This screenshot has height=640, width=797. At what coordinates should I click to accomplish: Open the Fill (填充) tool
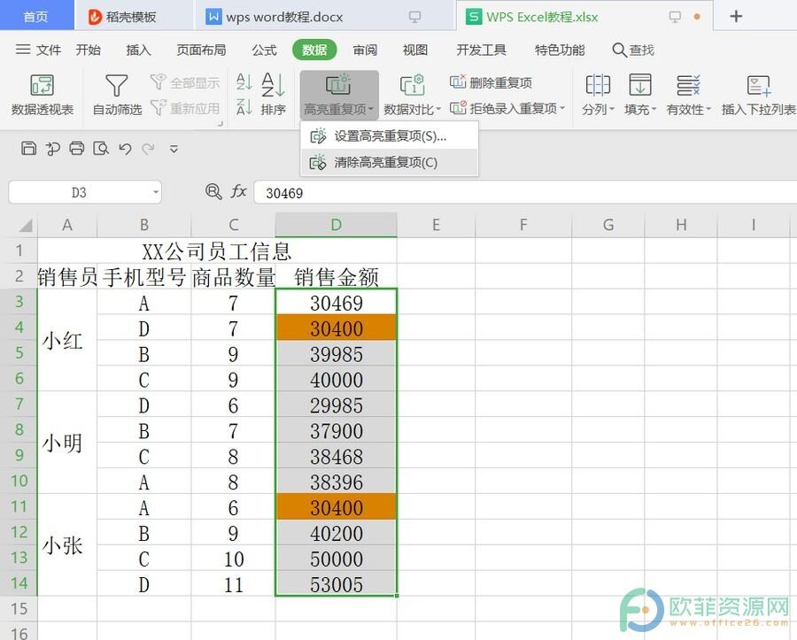(640, 95)
